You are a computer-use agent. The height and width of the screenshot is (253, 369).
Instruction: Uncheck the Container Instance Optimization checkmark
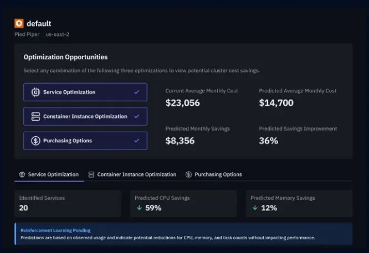136,116
